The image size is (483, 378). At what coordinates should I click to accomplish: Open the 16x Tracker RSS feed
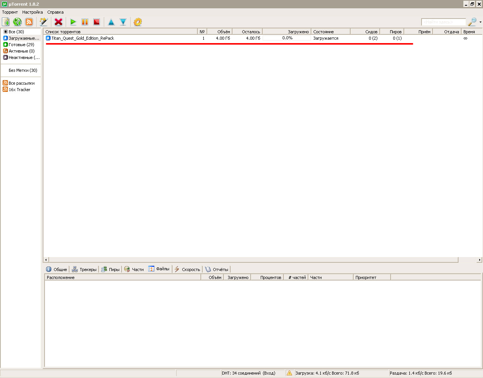point(19,90)
